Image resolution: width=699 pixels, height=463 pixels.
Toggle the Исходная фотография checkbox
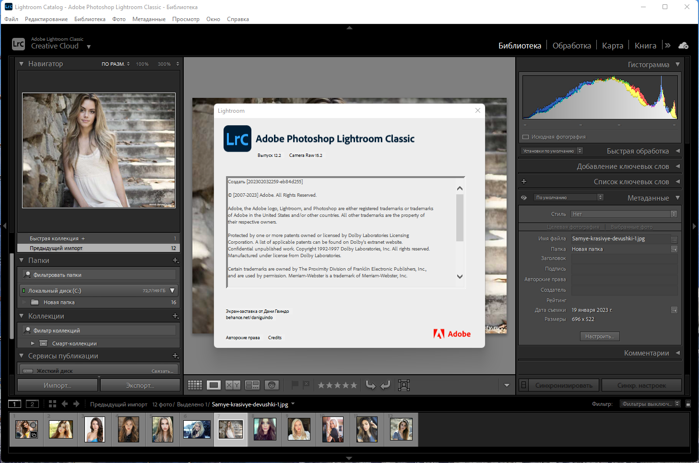[525, 137]
